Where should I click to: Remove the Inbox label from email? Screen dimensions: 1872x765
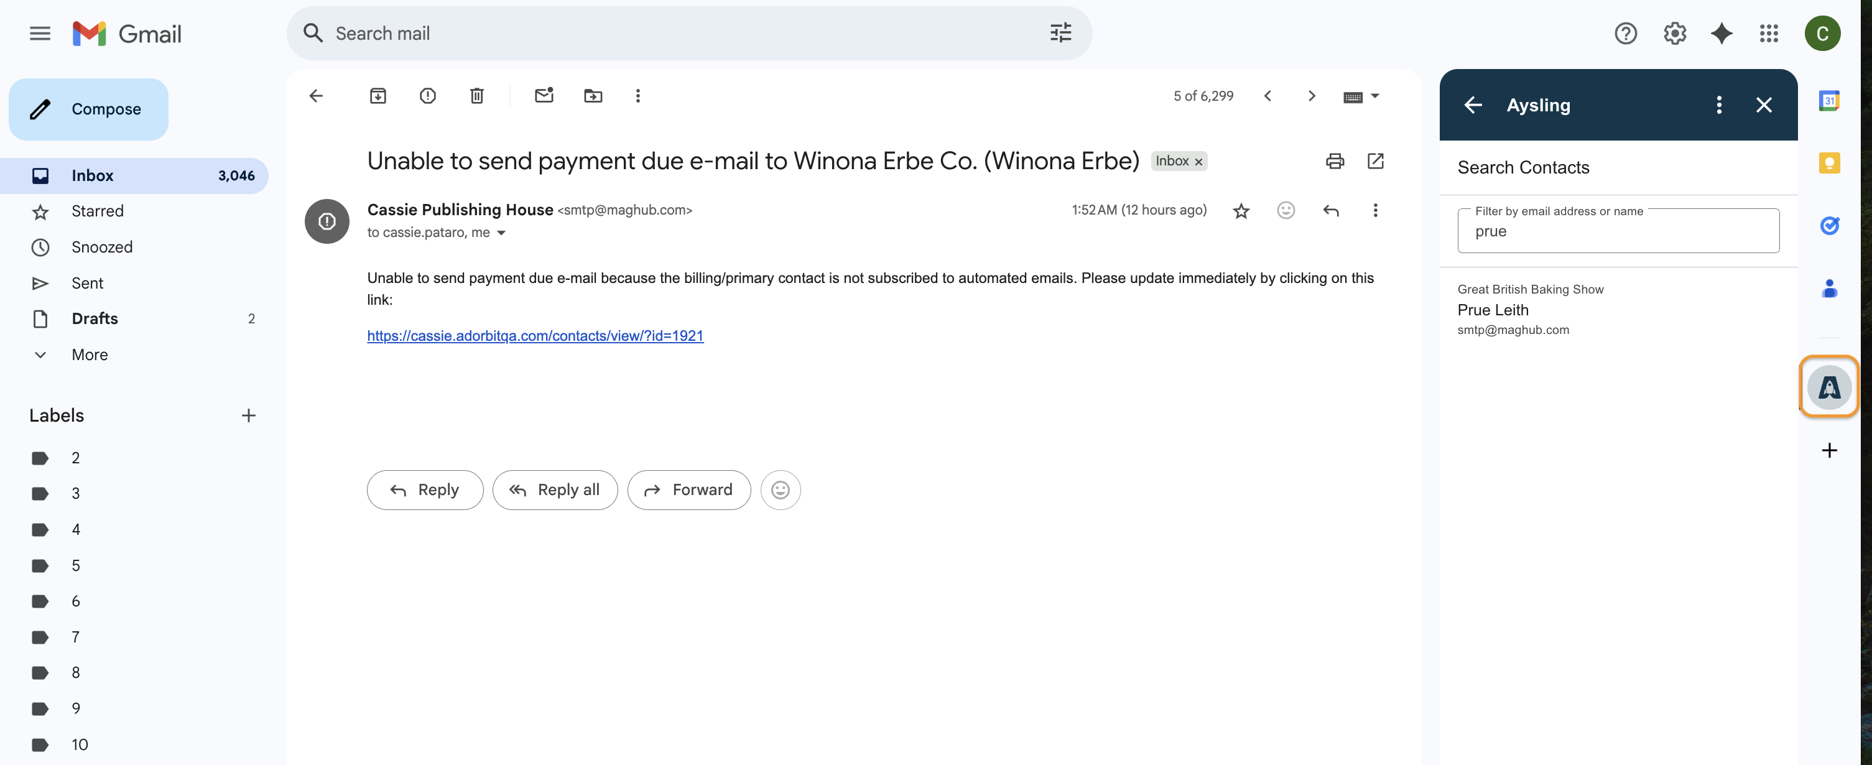1199,161
